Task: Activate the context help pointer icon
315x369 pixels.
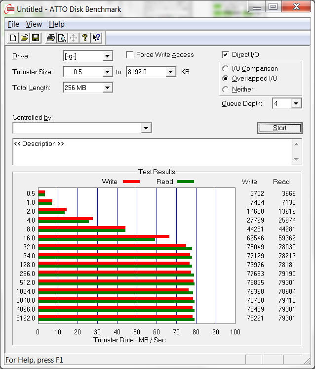Action: [96, 38]
